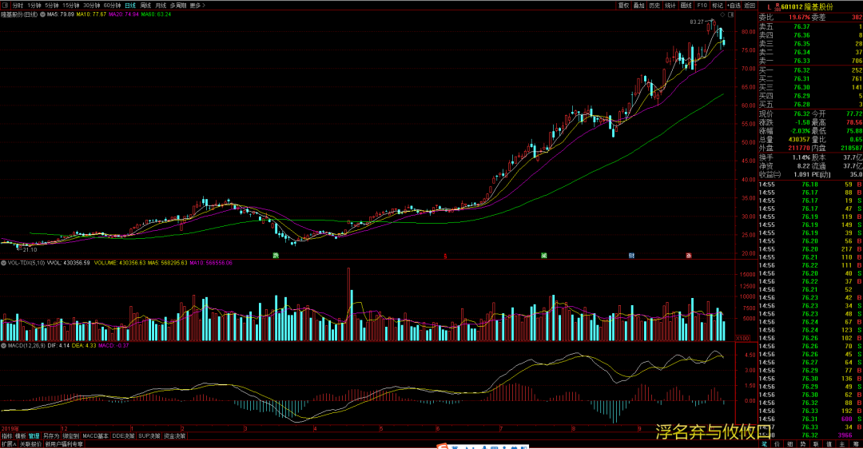Click the L marker icon before stock code

(769, 6)
